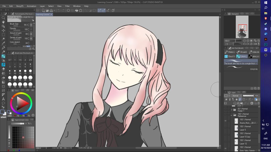This screenshot has height=152, width=271.
Task: Select brush size preset 15
Action: (25, 72)
